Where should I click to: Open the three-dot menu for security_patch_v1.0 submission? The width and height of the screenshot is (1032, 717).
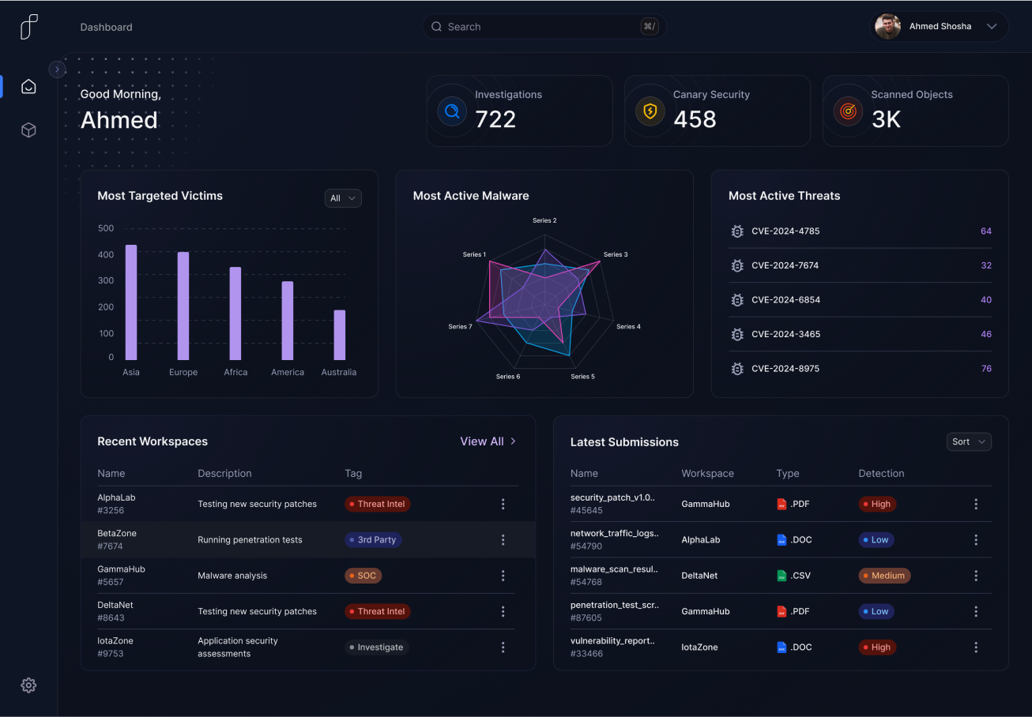pos(976,504)
